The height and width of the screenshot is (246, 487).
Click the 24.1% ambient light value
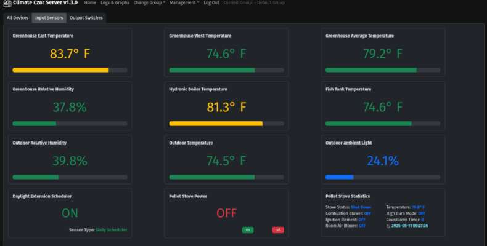point(383,161)
